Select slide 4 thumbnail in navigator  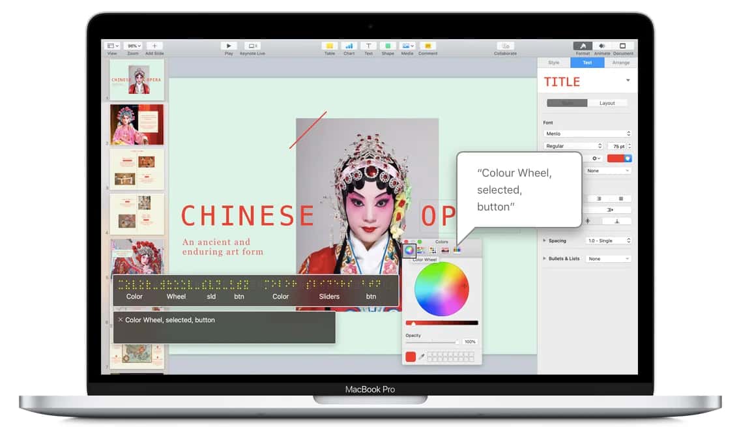tap(137, 214)
